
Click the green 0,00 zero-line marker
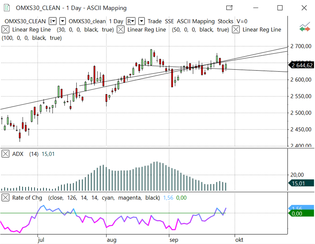(x=301, y=213)
